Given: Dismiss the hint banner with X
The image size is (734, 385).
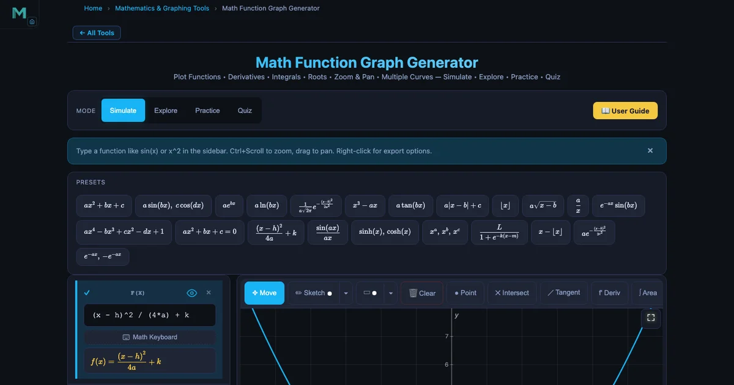Looking at the screenshot, I should coord(650,150).
